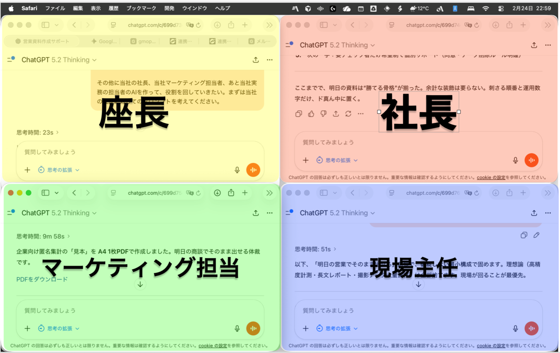
Task: Open the Apple menu
Action: pyautogui.click(x=11, y=8)
